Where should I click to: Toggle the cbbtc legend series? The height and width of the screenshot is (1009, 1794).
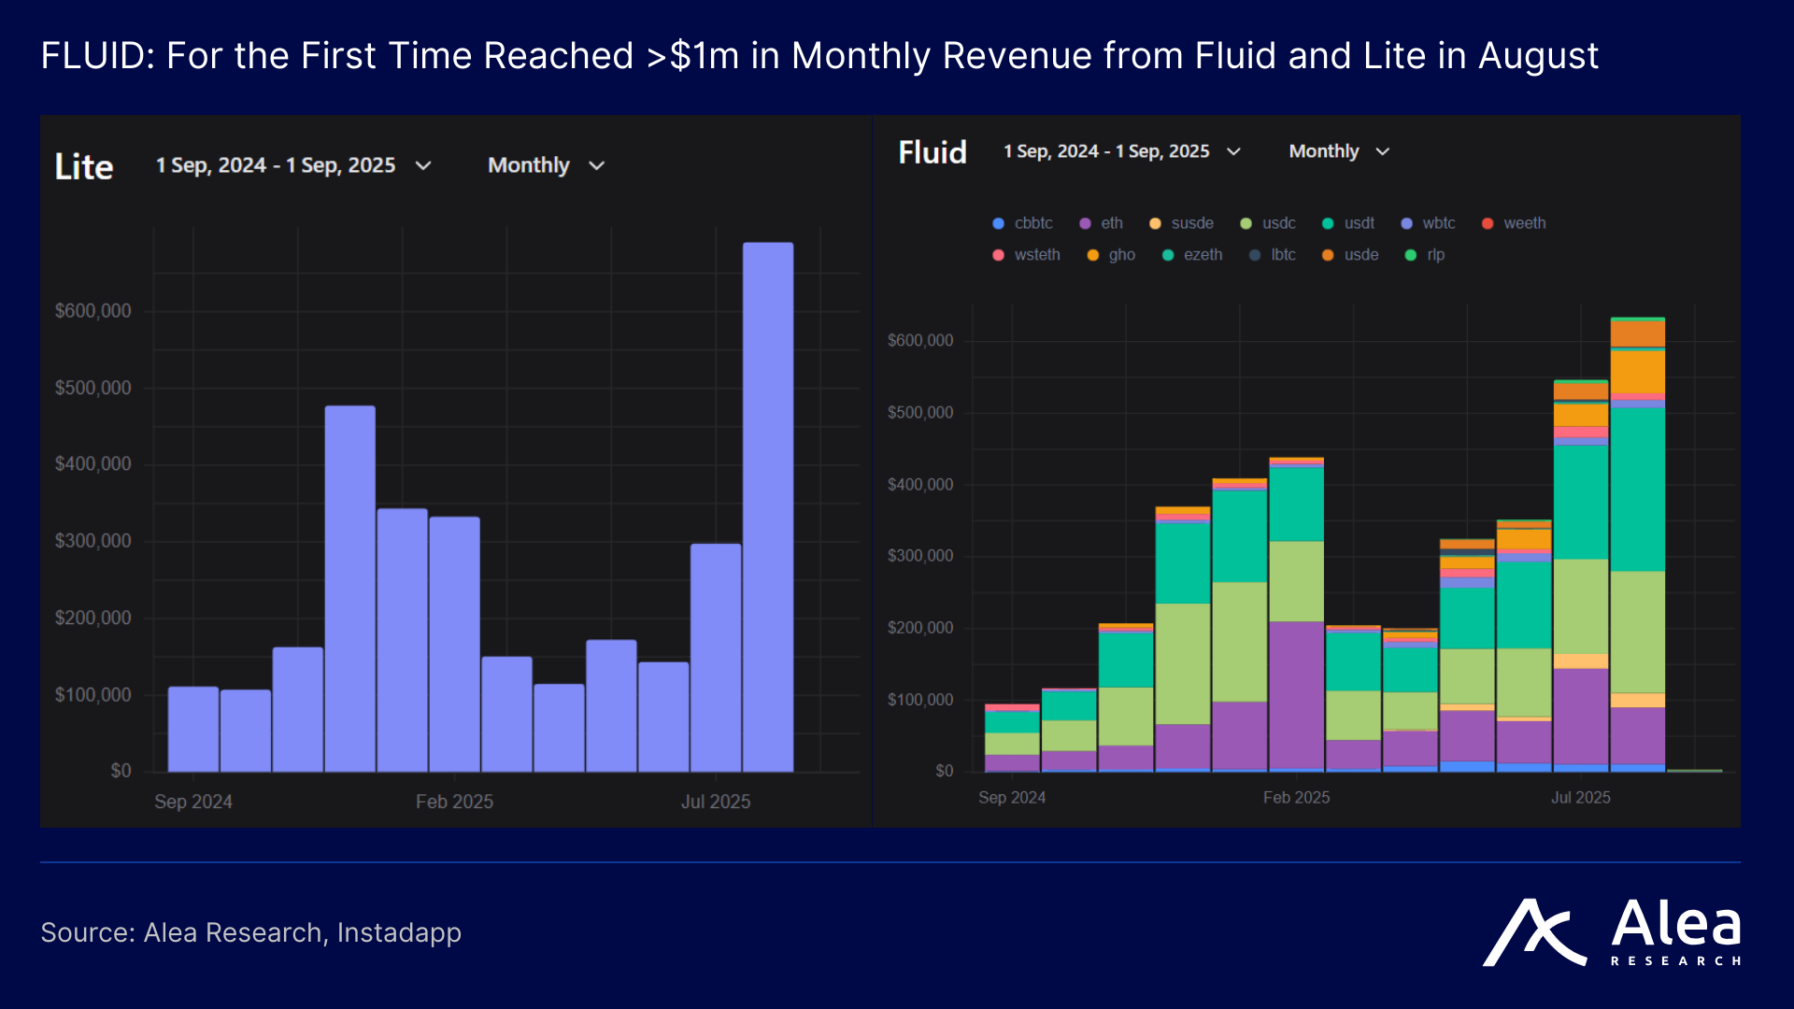(1022, 223)
